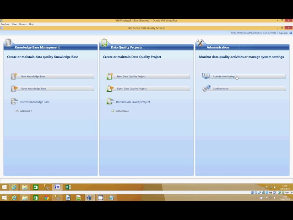This screenshot has width=293, height=220.
Task: Minimize the SQL Server Data Quality Services window
Action: click(278, 28)
